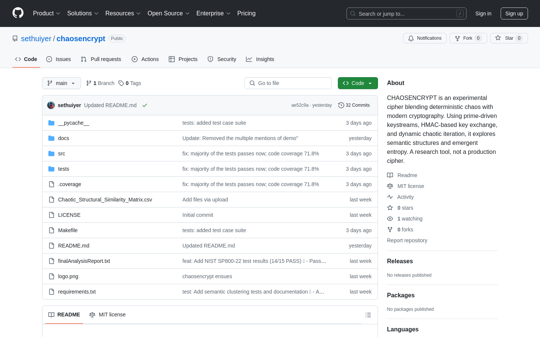Click the search magnifier icon in header
540x337 pixels.
(x=353, y=13)
